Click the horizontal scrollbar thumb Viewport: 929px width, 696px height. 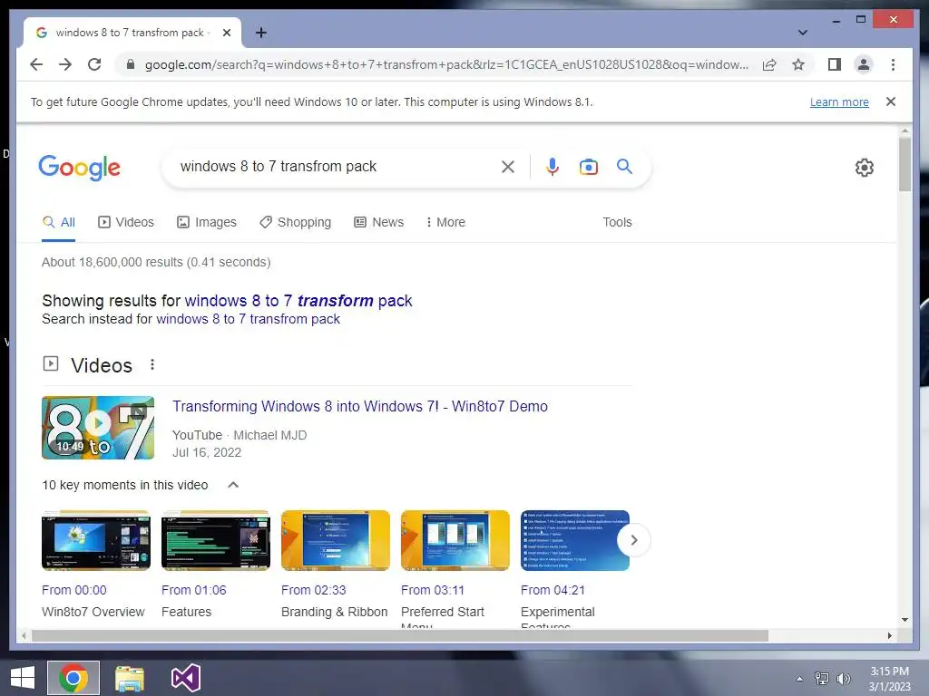click(x=400, y=635)
